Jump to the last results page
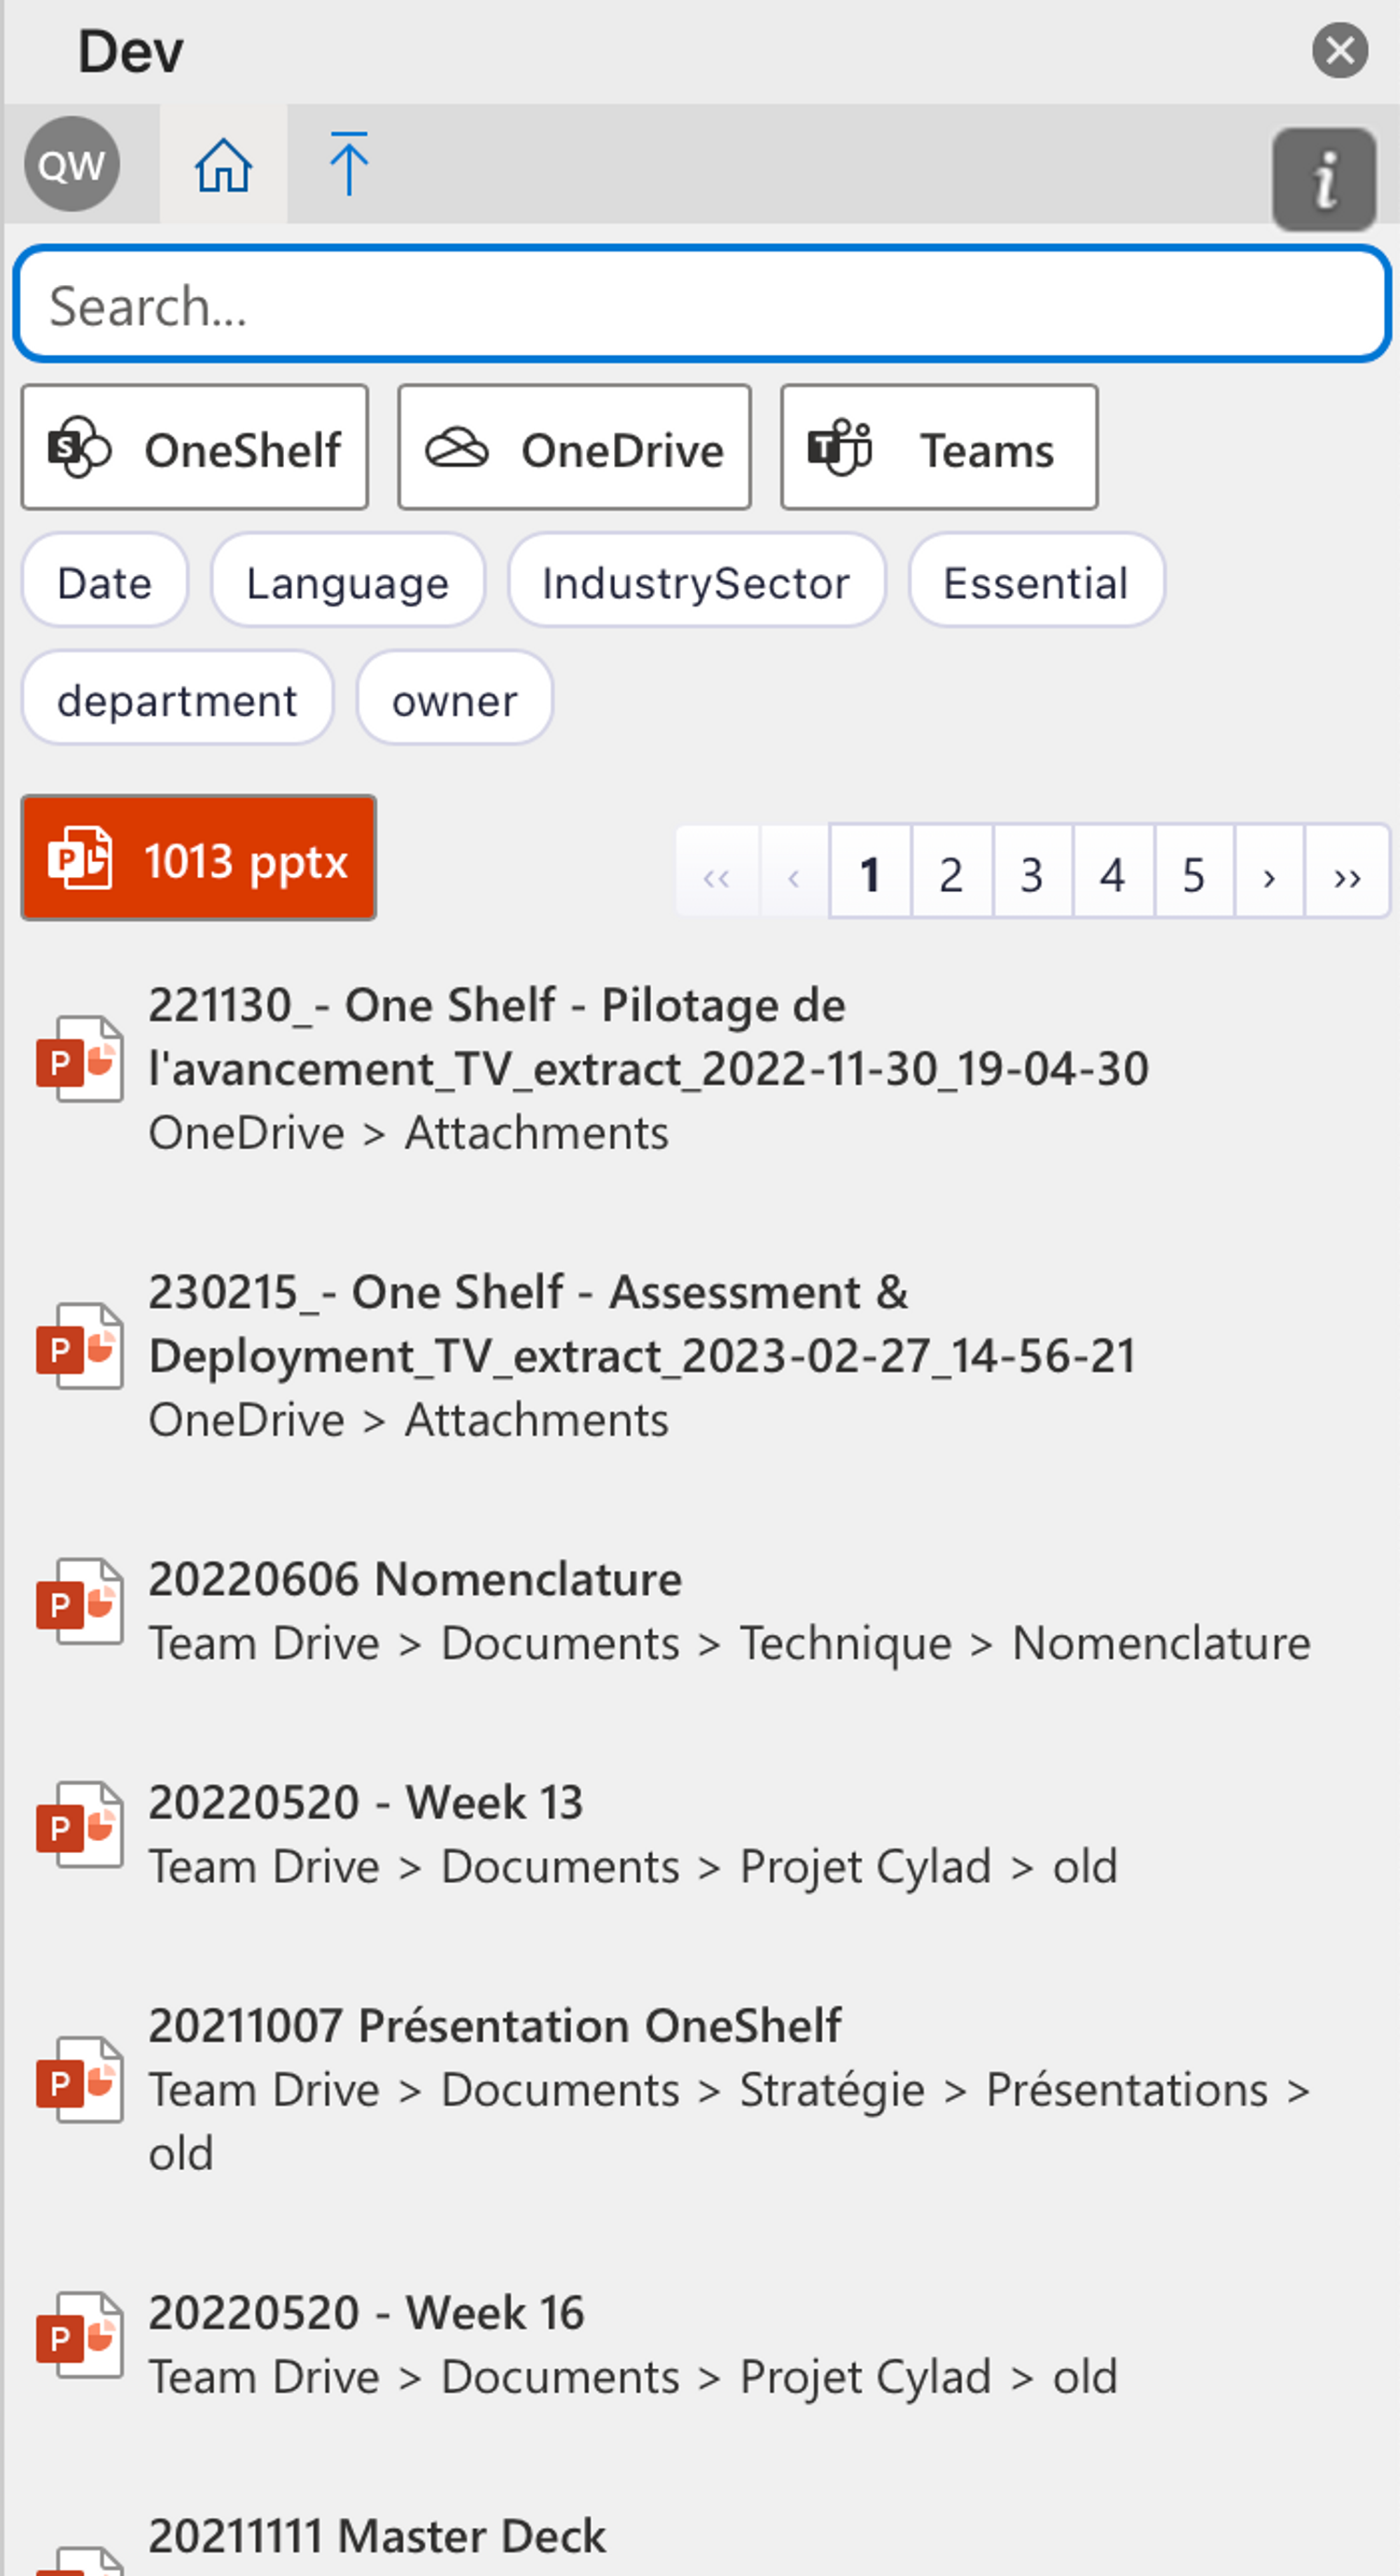Image resolution: width=1400 pixels, height=2576 pixels. 1346,873
